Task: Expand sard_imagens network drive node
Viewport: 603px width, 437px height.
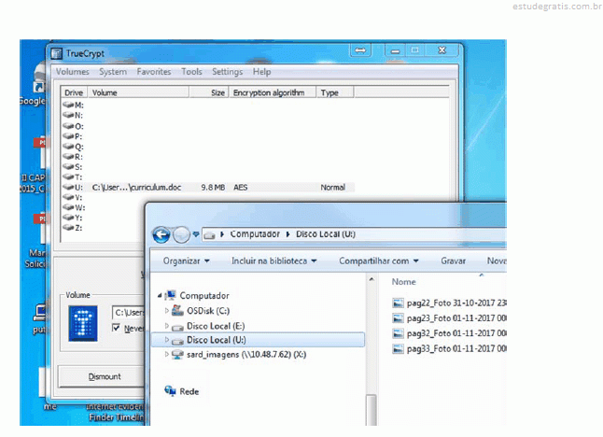Action: (x=166, y=354)
